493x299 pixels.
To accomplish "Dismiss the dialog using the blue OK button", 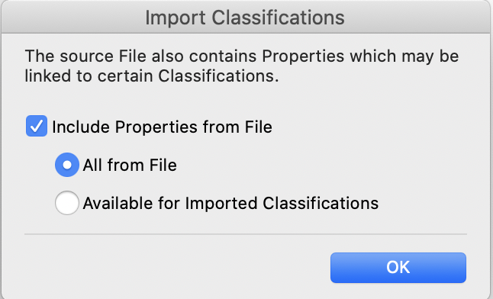I will tap(398, 268).
